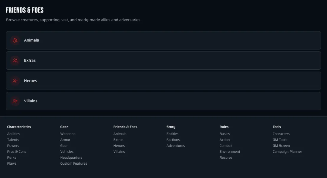Click the Rules footer heading
This screenshot has height=178, width=327.
[224, 127]
